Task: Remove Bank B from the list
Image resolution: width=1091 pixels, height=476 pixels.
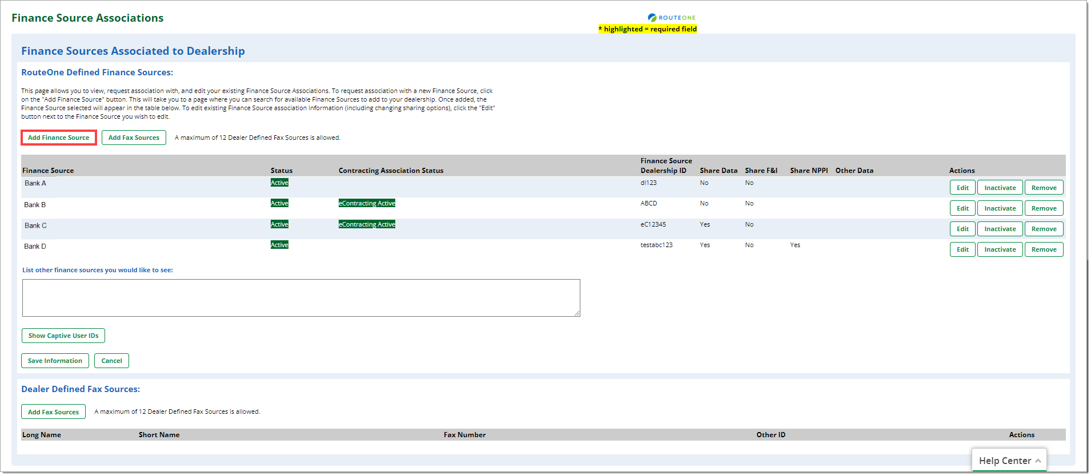Action: (x=1044, y=208)
